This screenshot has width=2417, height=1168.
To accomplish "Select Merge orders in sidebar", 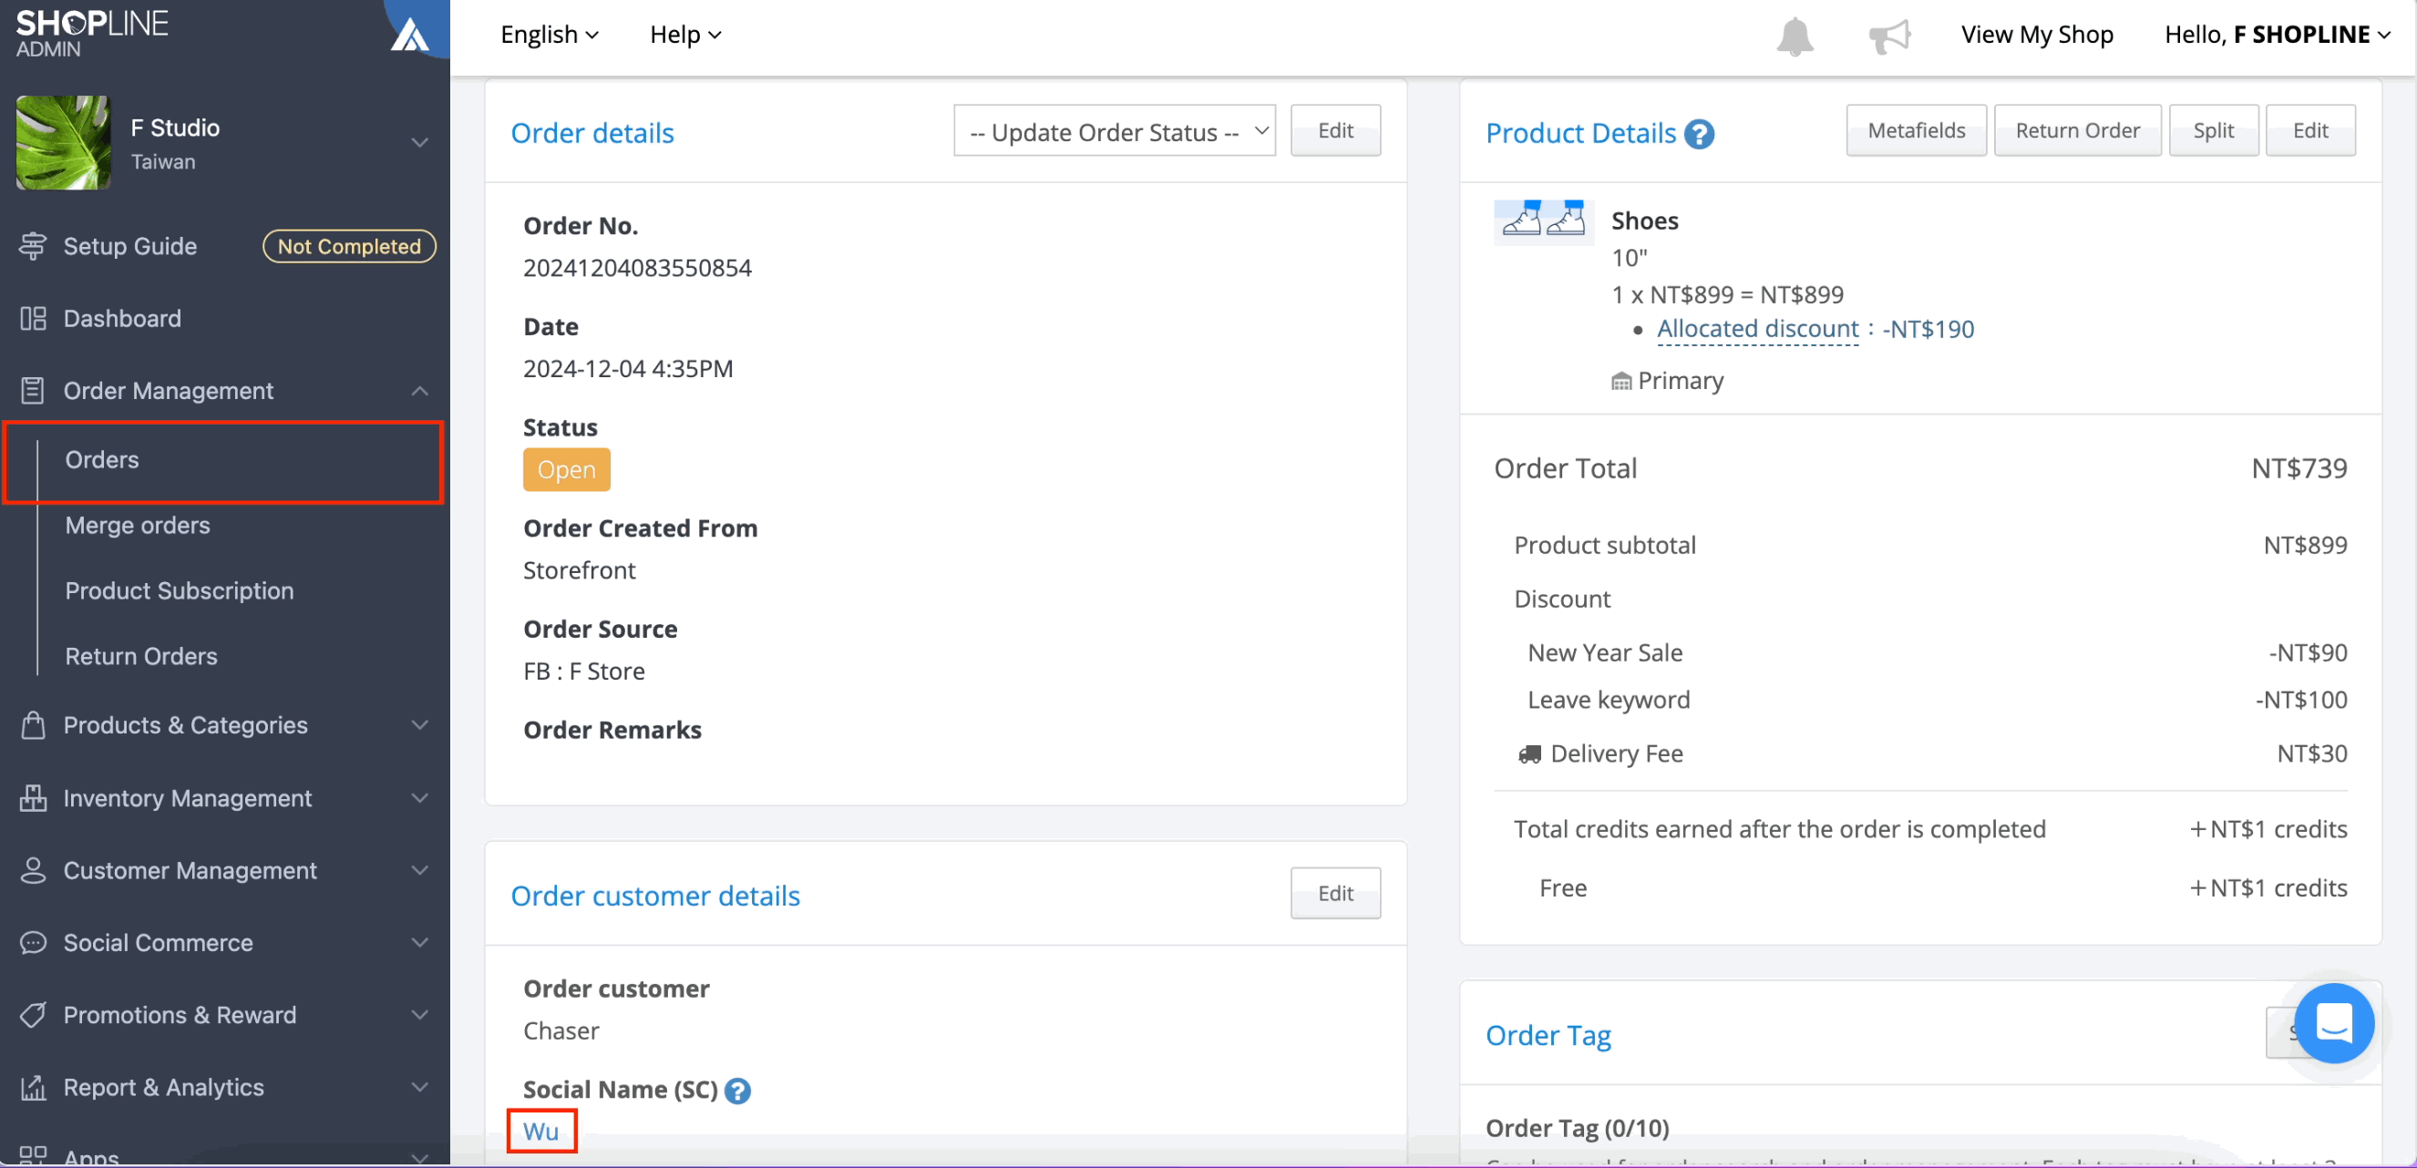I will click(x=138, y=526).
